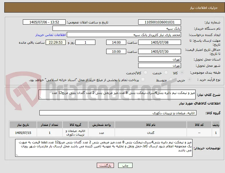Click the شماره نیاز field 1105001036001031
Image resolution: width=225 pixels, height=173 pixels.
[x=159, y=22]
